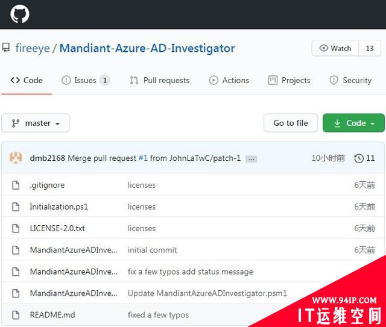The image size is (386, 327).
Task: Switch to the Issues tab
Action: coord(86,80)
